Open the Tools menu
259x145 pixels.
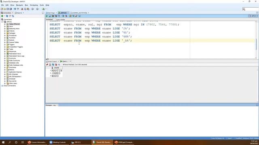tap(42, 5)
